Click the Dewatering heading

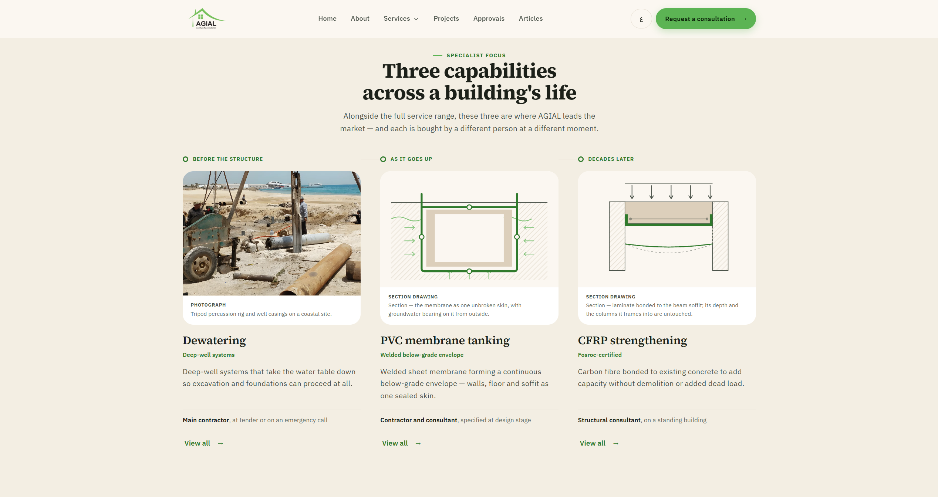tap(214, 340)
